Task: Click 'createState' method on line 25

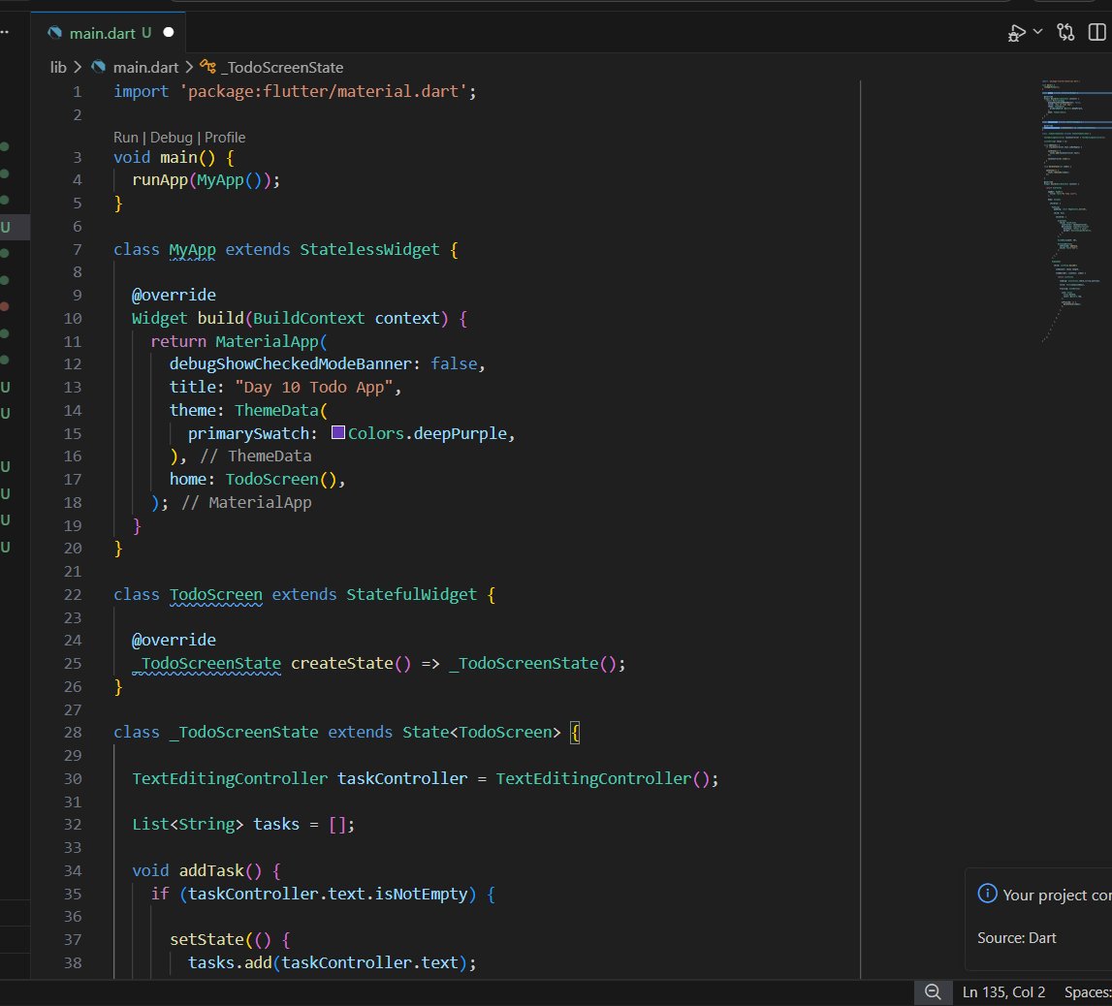Action: point(342,664)
